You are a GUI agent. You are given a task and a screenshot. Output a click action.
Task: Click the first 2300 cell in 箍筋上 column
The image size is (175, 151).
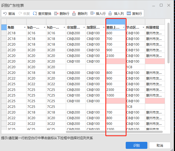point(116,56)
